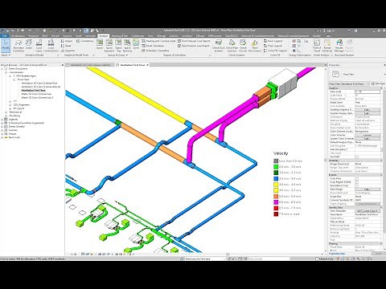Expand the Groups tree node
This screenshot has height=289, width=386.
pyautogui.click(x=2, y=134)
